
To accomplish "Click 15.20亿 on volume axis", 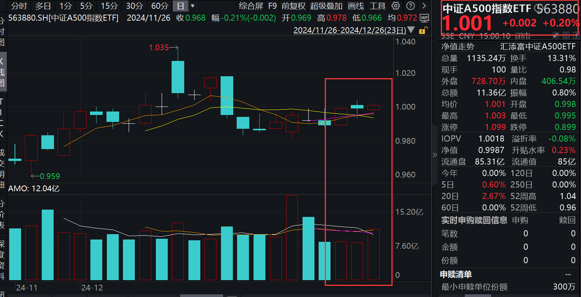I will click(x=409, y=212).
